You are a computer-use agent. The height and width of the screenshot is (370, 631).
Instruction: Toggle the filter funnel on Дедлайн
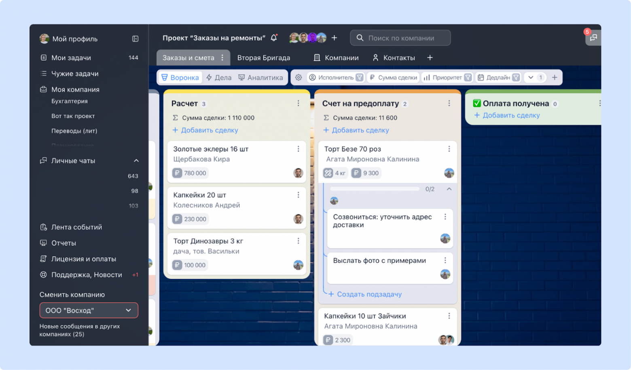[x=516, y=77]
